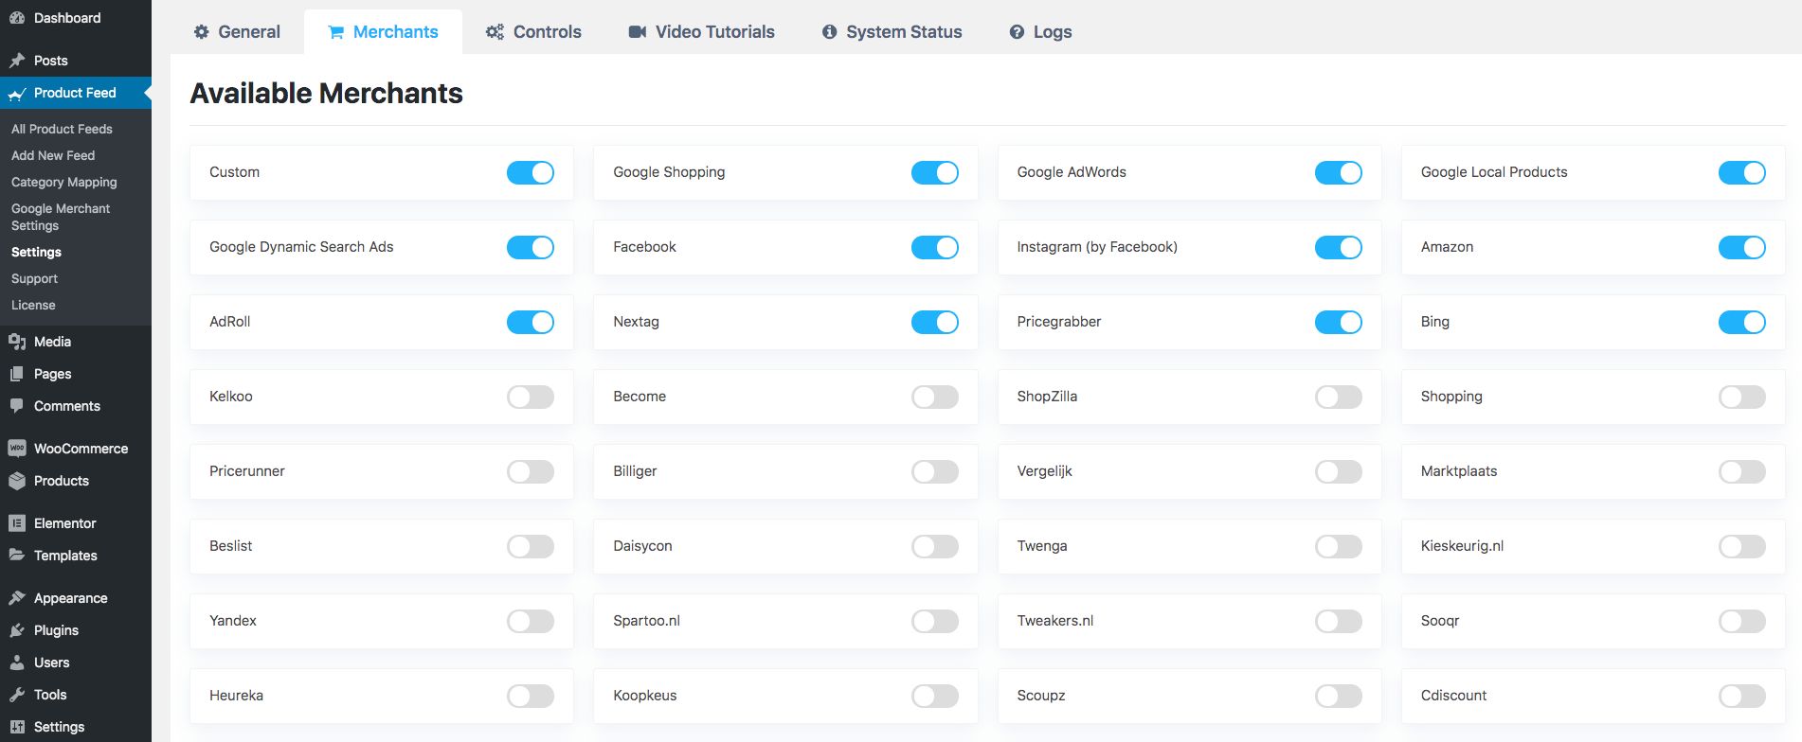Screen dimensions: 1802x742
Task: Enable the Cdiscount merchant switch
Action: click(1742, 696)
